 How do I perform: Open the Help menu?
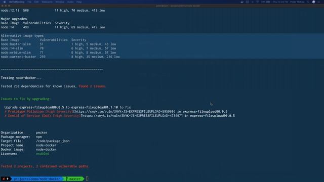79,2
